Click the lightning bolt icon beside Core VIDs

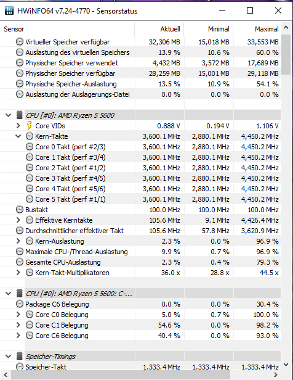(x=29, y=126)
